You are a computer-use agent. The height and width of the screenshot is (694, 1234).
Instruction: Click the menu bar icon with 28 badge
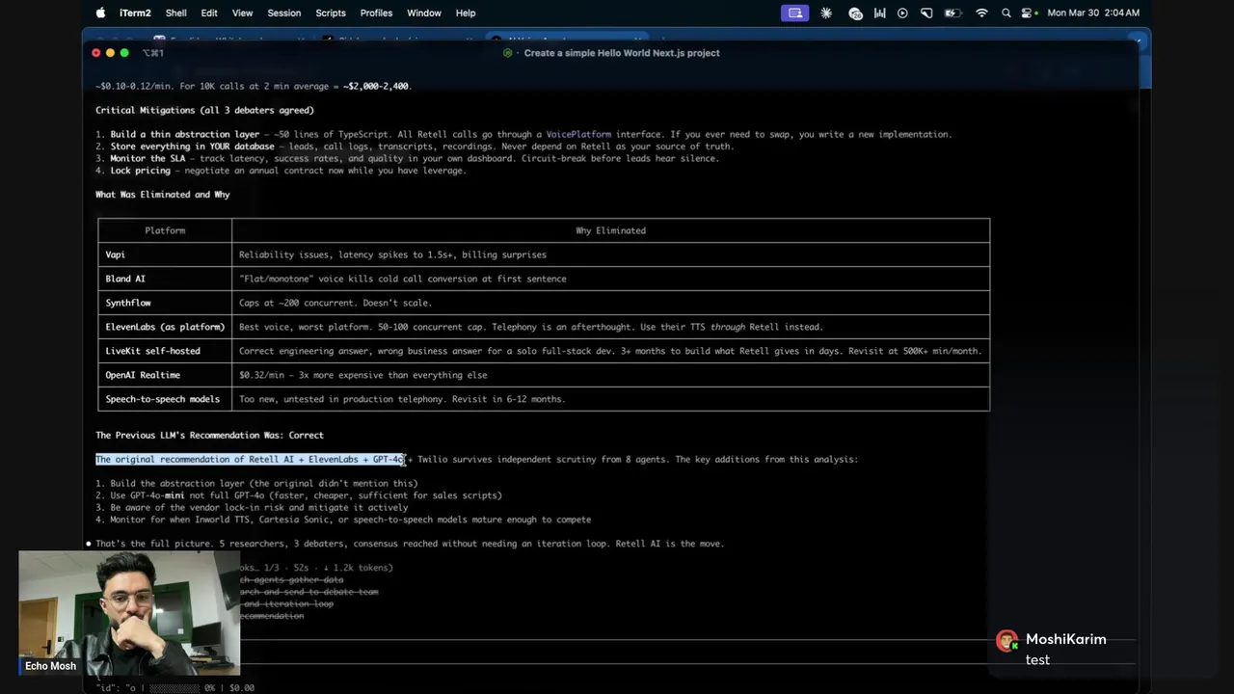click(x=855, y=13)
